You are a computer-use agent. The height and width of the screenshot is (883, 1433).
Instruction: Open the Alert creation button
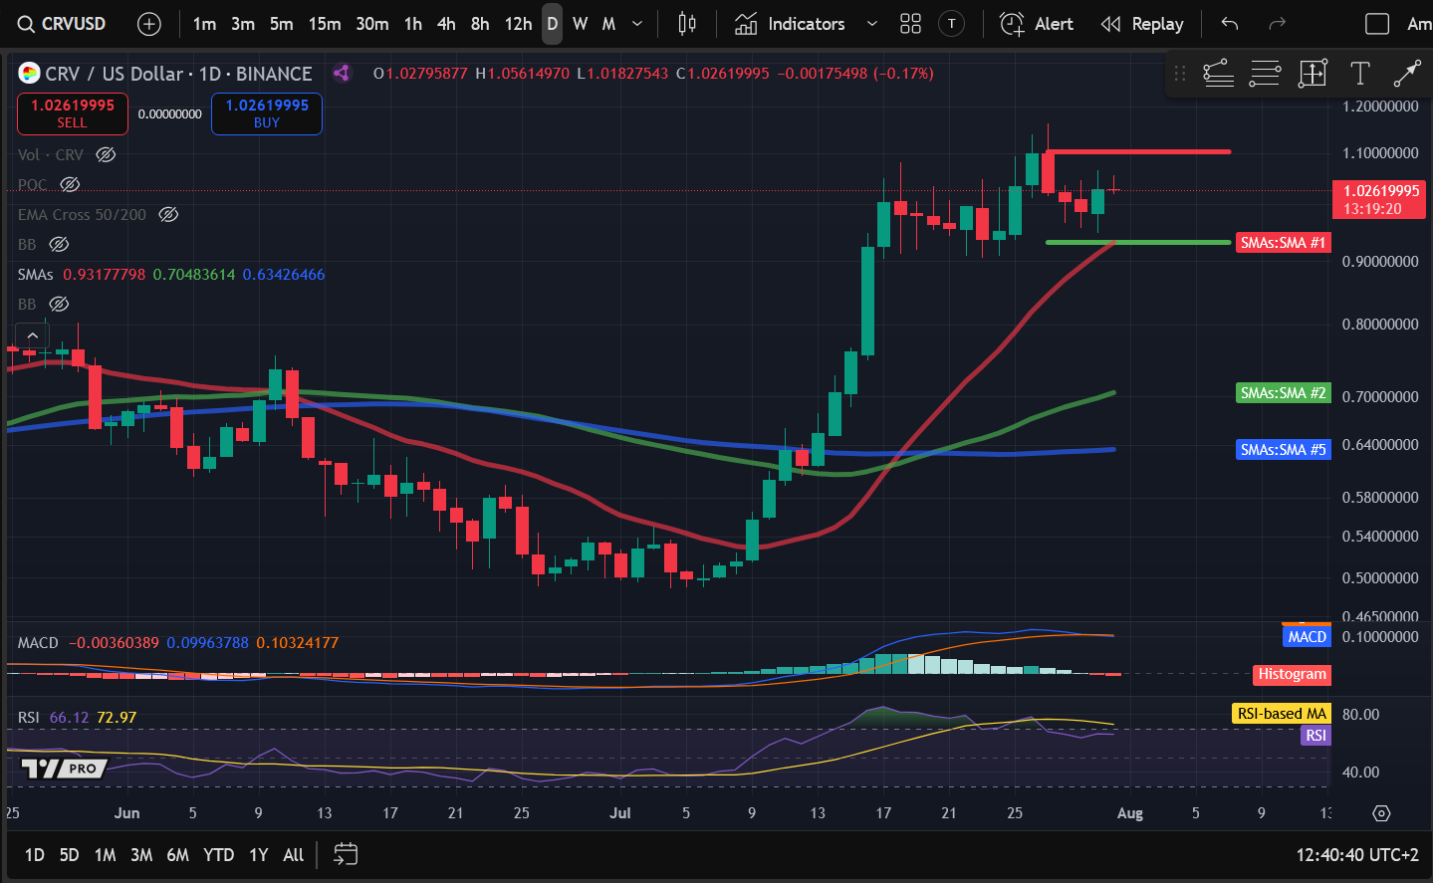point(1037,24)
